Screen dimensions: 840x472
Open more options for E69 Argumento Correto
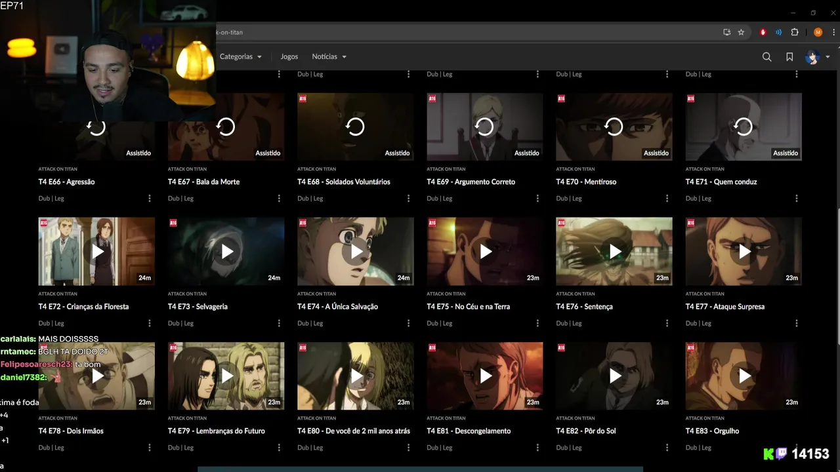pos(537,199)
